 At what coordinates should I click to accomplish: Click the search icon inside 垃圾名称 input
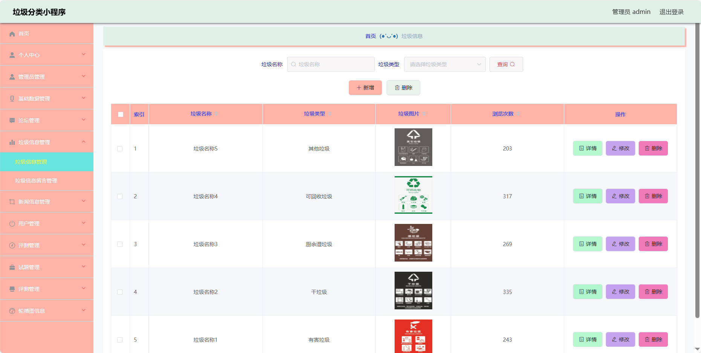pos(294,65)
